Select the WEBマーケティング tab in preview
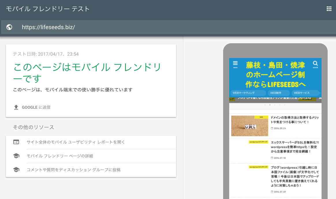 click(248, 93)
